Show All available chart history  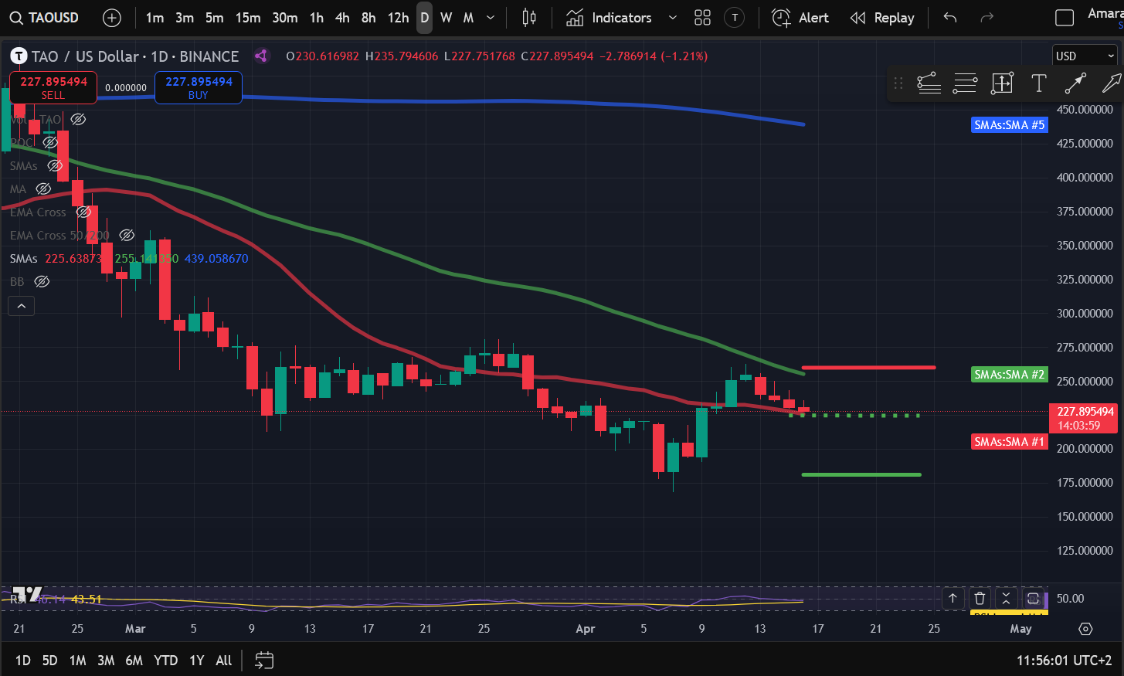coord(224,661)
